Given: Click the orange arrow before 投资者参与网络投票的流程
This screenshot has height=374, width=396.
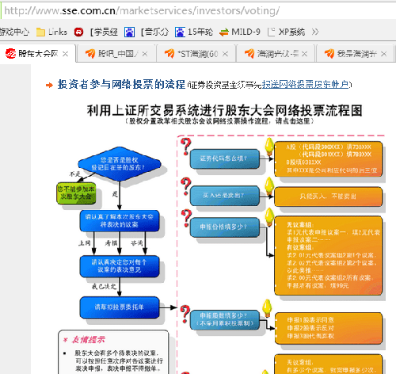Looking at the screenshot, I should tap(49, 85).
